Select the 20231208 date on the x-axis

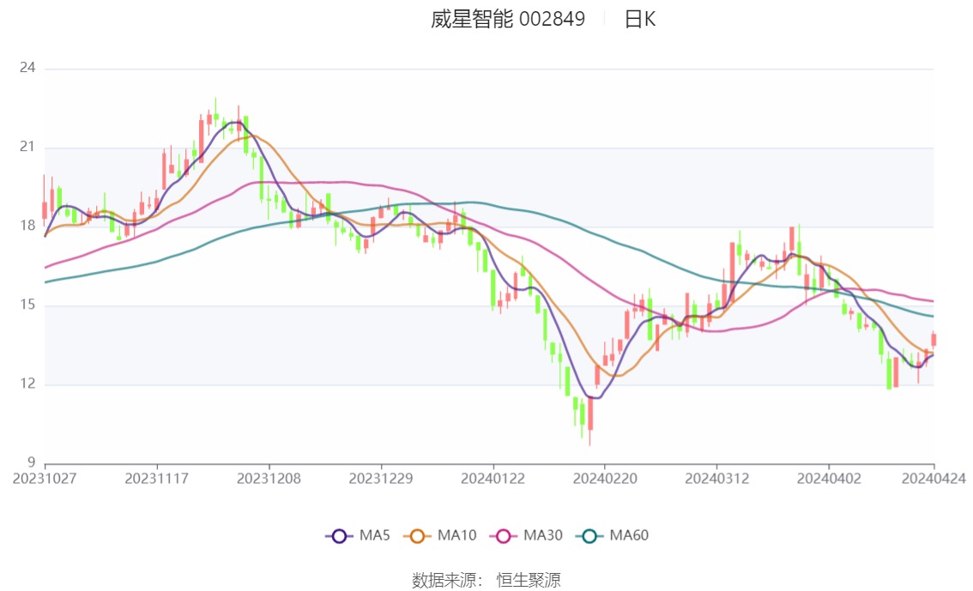(269, 479)
